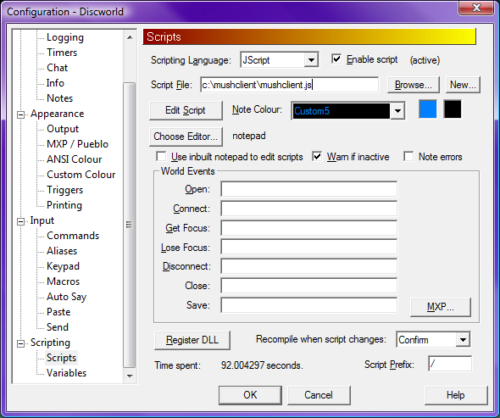Enable the Note errors checkbox

408,156
